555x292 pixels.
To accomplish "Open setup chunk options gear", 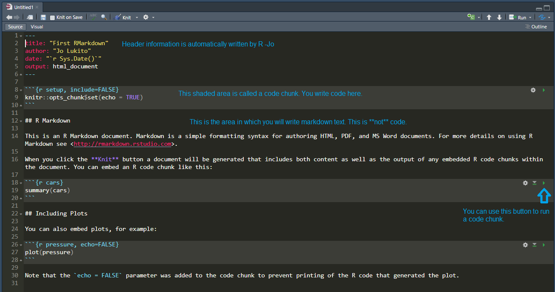I will tap(533, 90).
